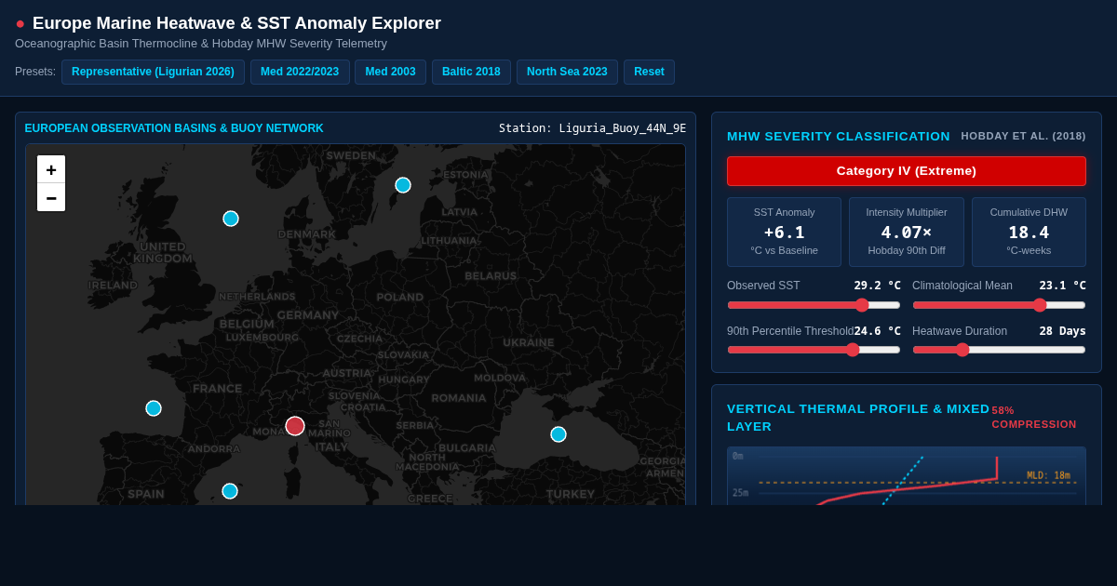This screenshot has height=586, width=1117.
Task: Click the 28 Days duration value
Action: click(x=1062, y=331)
